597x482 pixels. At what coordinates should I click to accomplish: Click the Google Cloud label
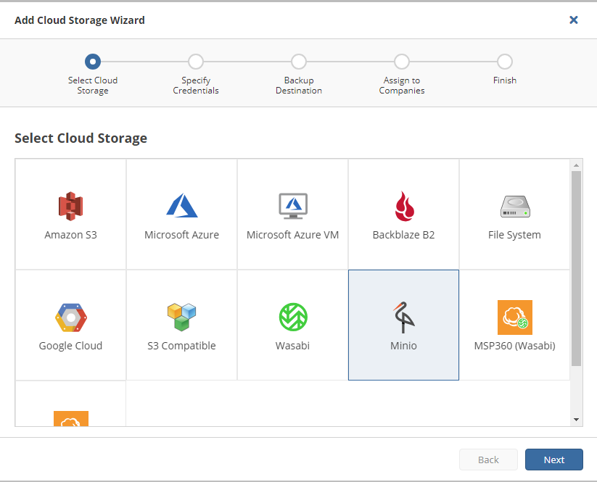(x=71, y=346)
